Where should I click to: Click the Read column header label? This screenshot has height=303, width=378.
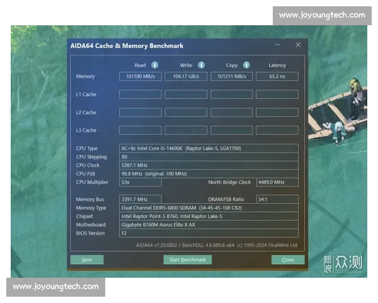(x=140, y=65)
